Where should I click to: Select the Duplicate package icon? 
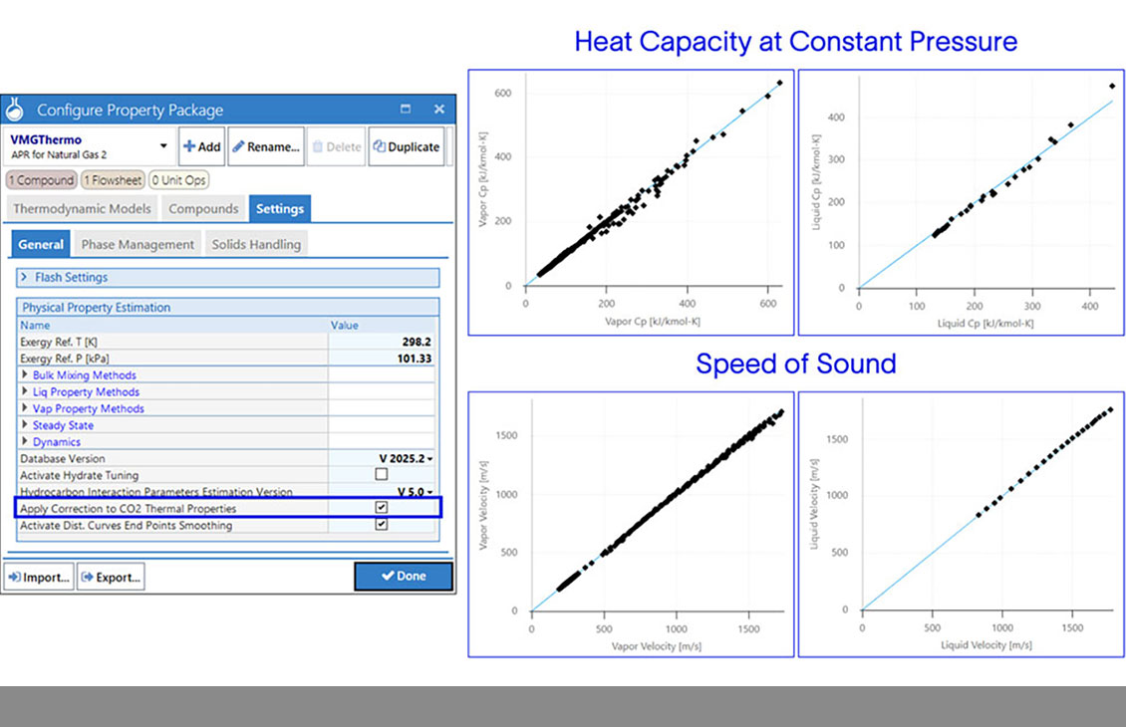coord(379,145)
